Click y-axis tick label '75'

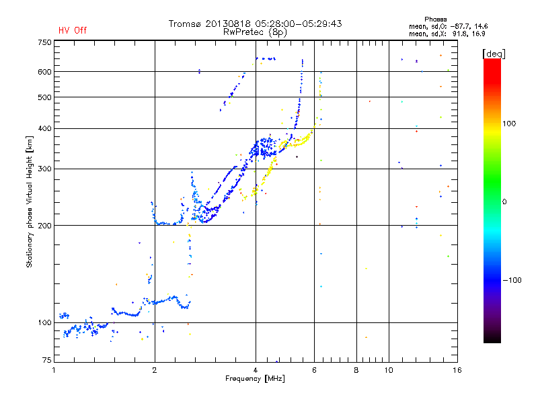pos(47,360)
